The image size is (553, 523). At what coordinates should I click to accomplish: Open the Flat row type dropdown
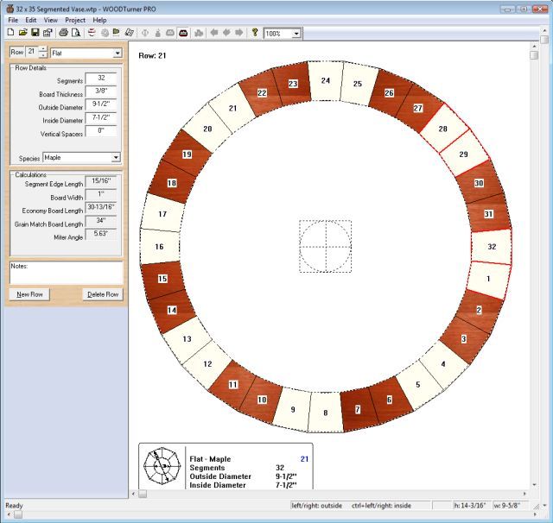pos(117,54)
